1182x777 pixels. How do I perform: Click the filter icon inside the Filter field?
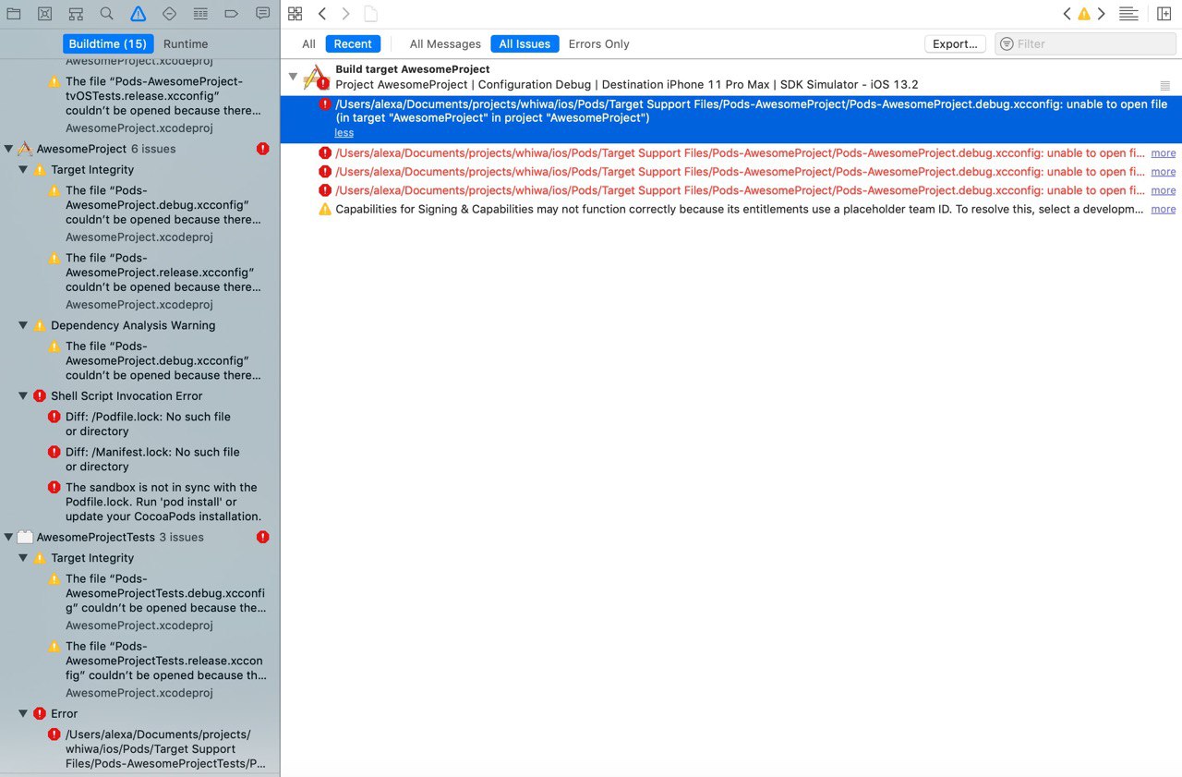[1007, 44]
